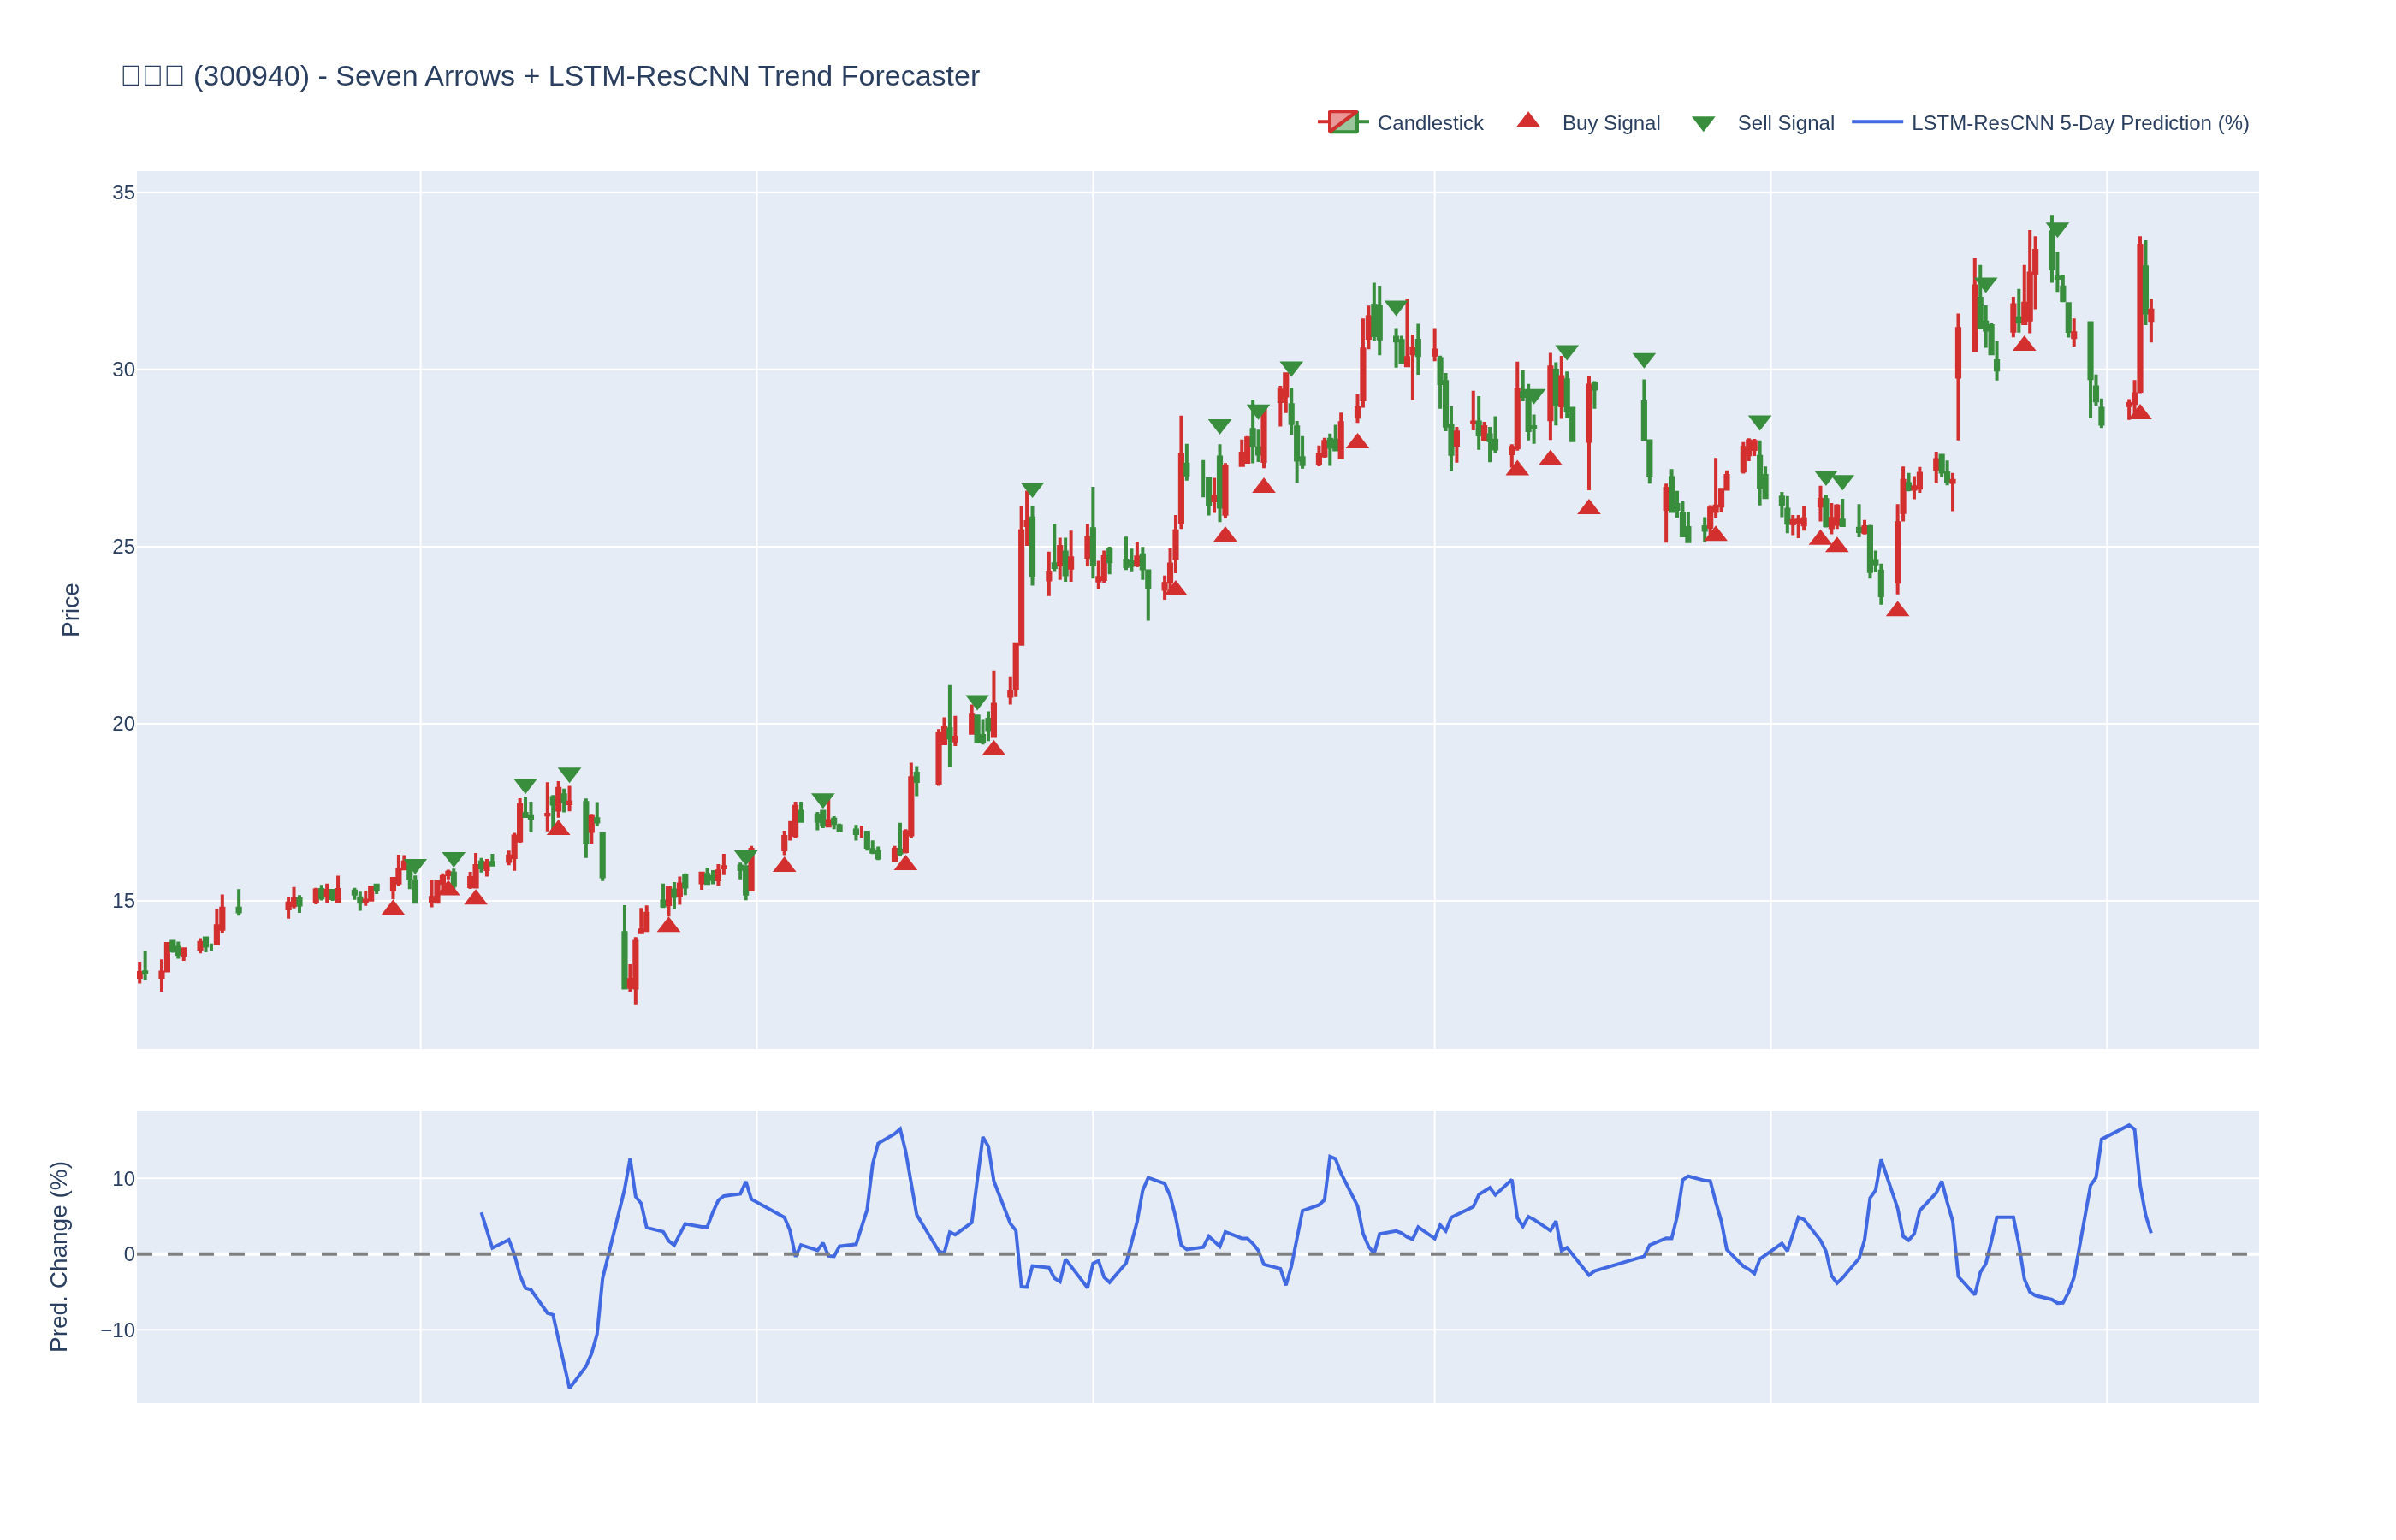The height and width of the screenshot is (1540, 2396).
Task: Click the Price axis title
Action: click(x=70, y=610)
